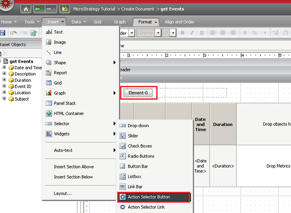291x213 pixels.
Task: Choose the Radio Buttons selector type
Action: (x=155, y=156)
